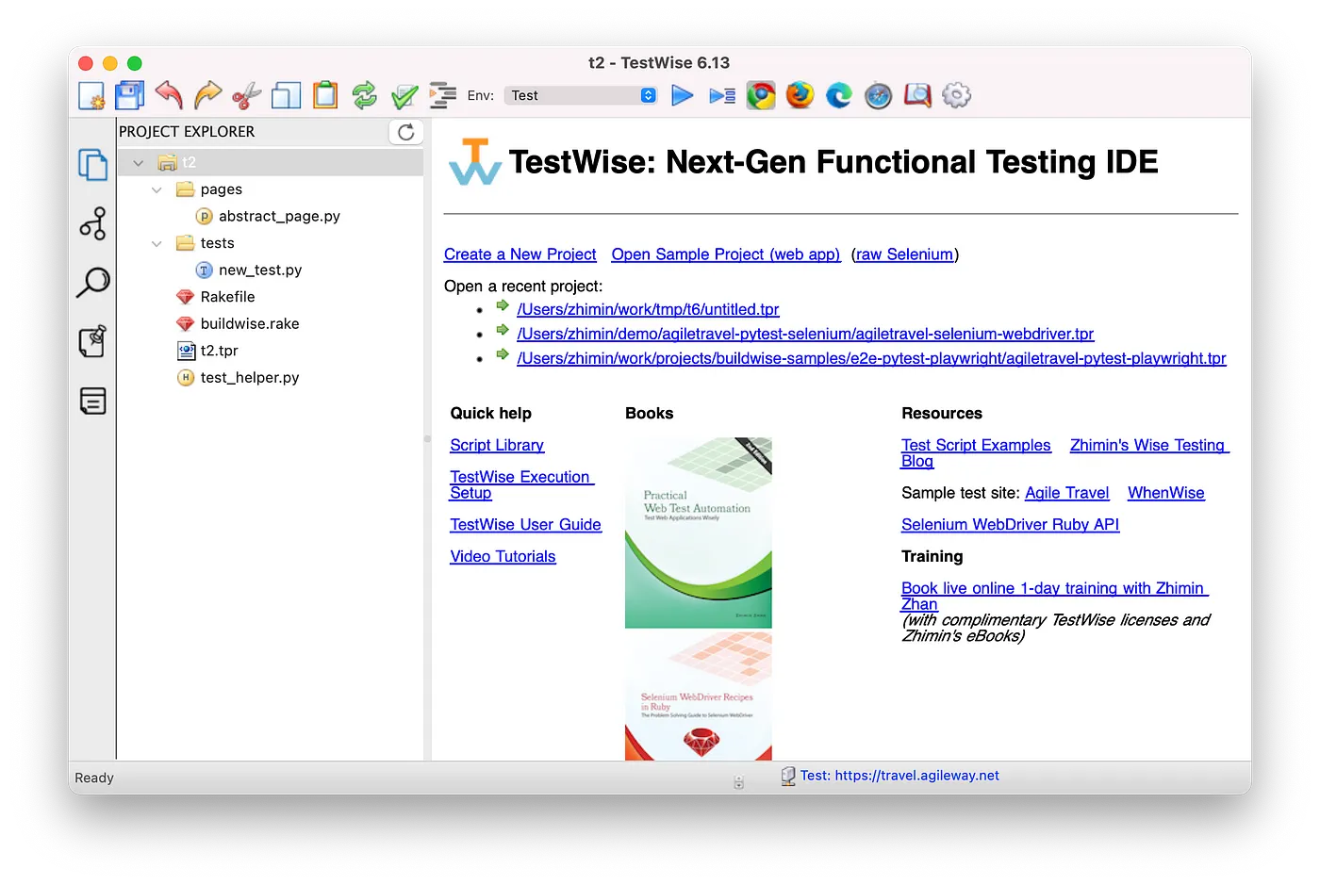
Task: Click the indented lines toolbar icon
Action: [x=443, y=95]
